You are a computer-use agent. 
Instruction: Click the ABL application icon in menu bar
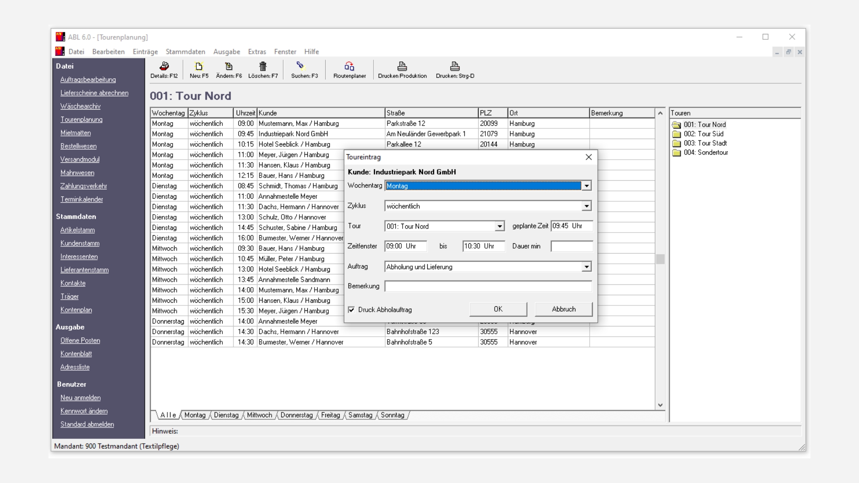(60, 51)
